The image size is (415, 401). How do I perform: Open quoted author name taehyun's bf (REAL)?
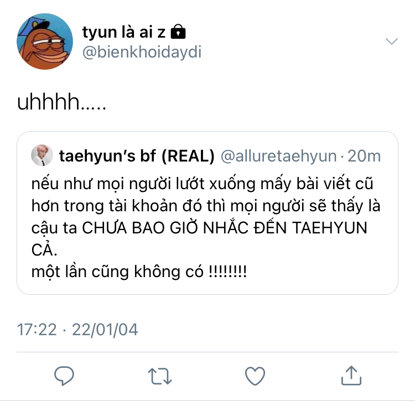(x=137, y=156)
